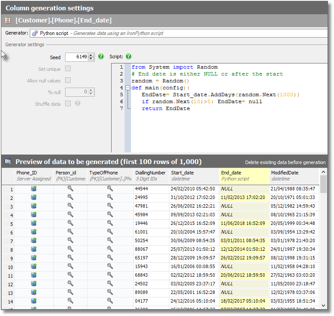Click the Phone_ID server icon in row 10
Screen dimensions: 334x316
(34, 266)
